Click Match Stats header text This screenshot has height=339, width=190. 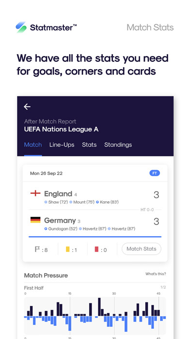click(150, 27)
